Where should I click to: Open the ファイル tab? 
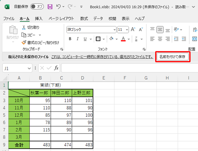(x=9, y=19)
